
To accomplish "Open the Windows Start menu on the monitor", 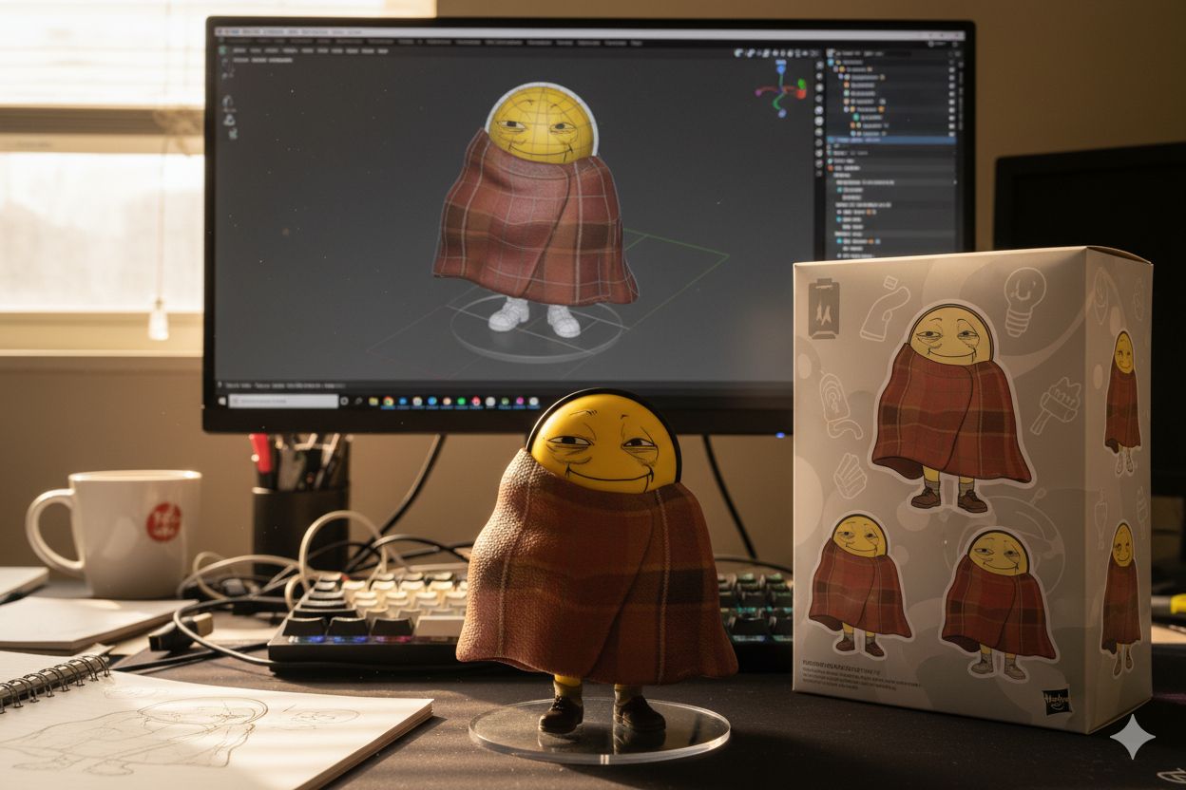I will [222, 401].
